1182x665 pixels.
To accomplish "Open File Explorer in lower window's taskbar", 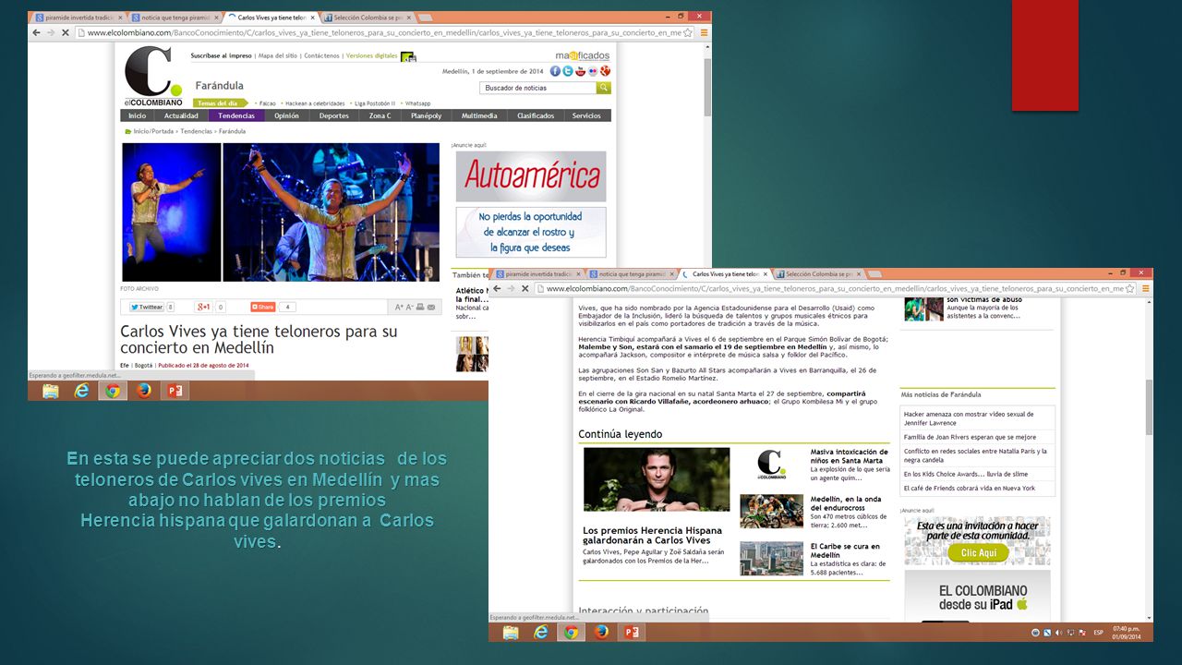I will 511,632.
